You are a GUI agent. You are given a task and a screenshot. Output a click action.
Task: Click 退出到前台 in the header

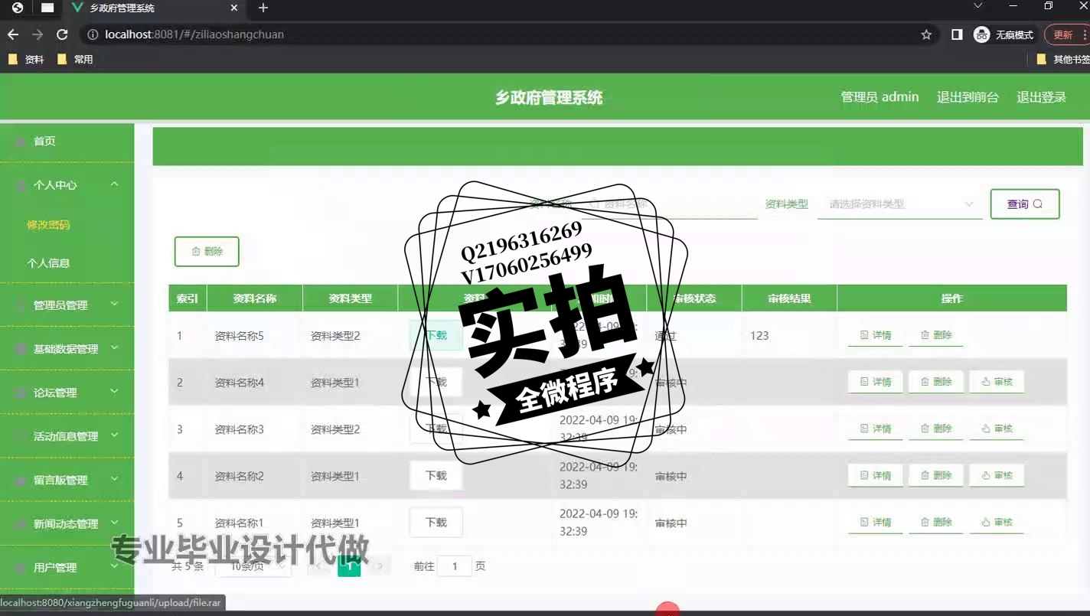(x=968, y=97)
